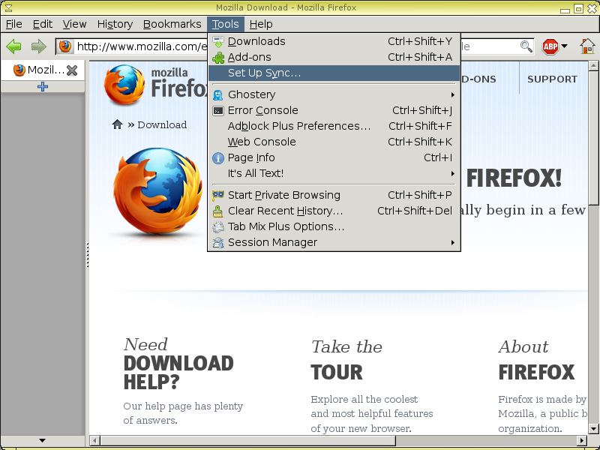
Task: Click the URL address input field
Action: pos(142,46)
